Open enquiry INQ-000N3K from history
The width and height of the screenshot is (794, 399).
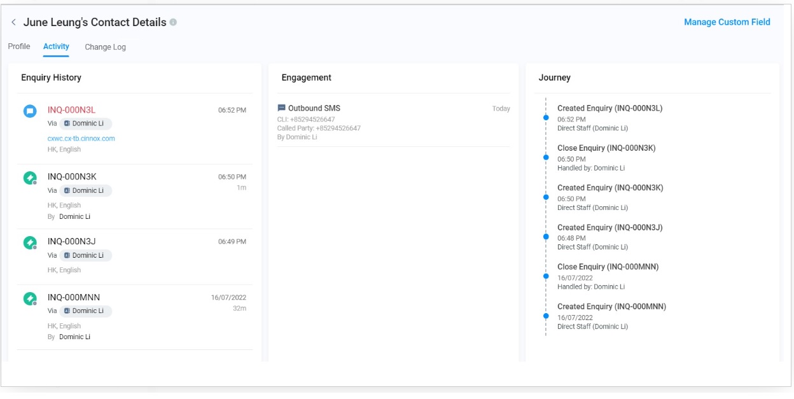pos(72,176)
